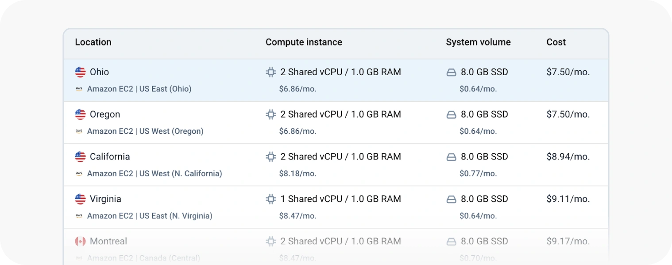This screenshot has width=672, height=265.
Task: Click the $8.47/mo. compute price for Virginia
Action: 298,216
